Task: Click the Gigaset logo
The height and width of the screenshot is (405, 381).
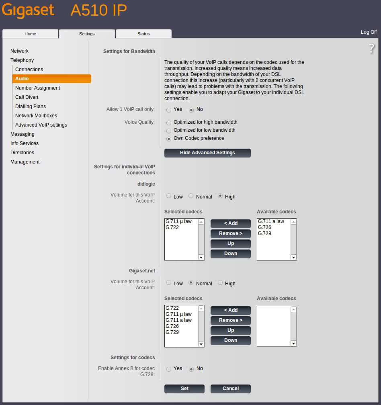Action: pyautogui.click(x=29, y=11)
